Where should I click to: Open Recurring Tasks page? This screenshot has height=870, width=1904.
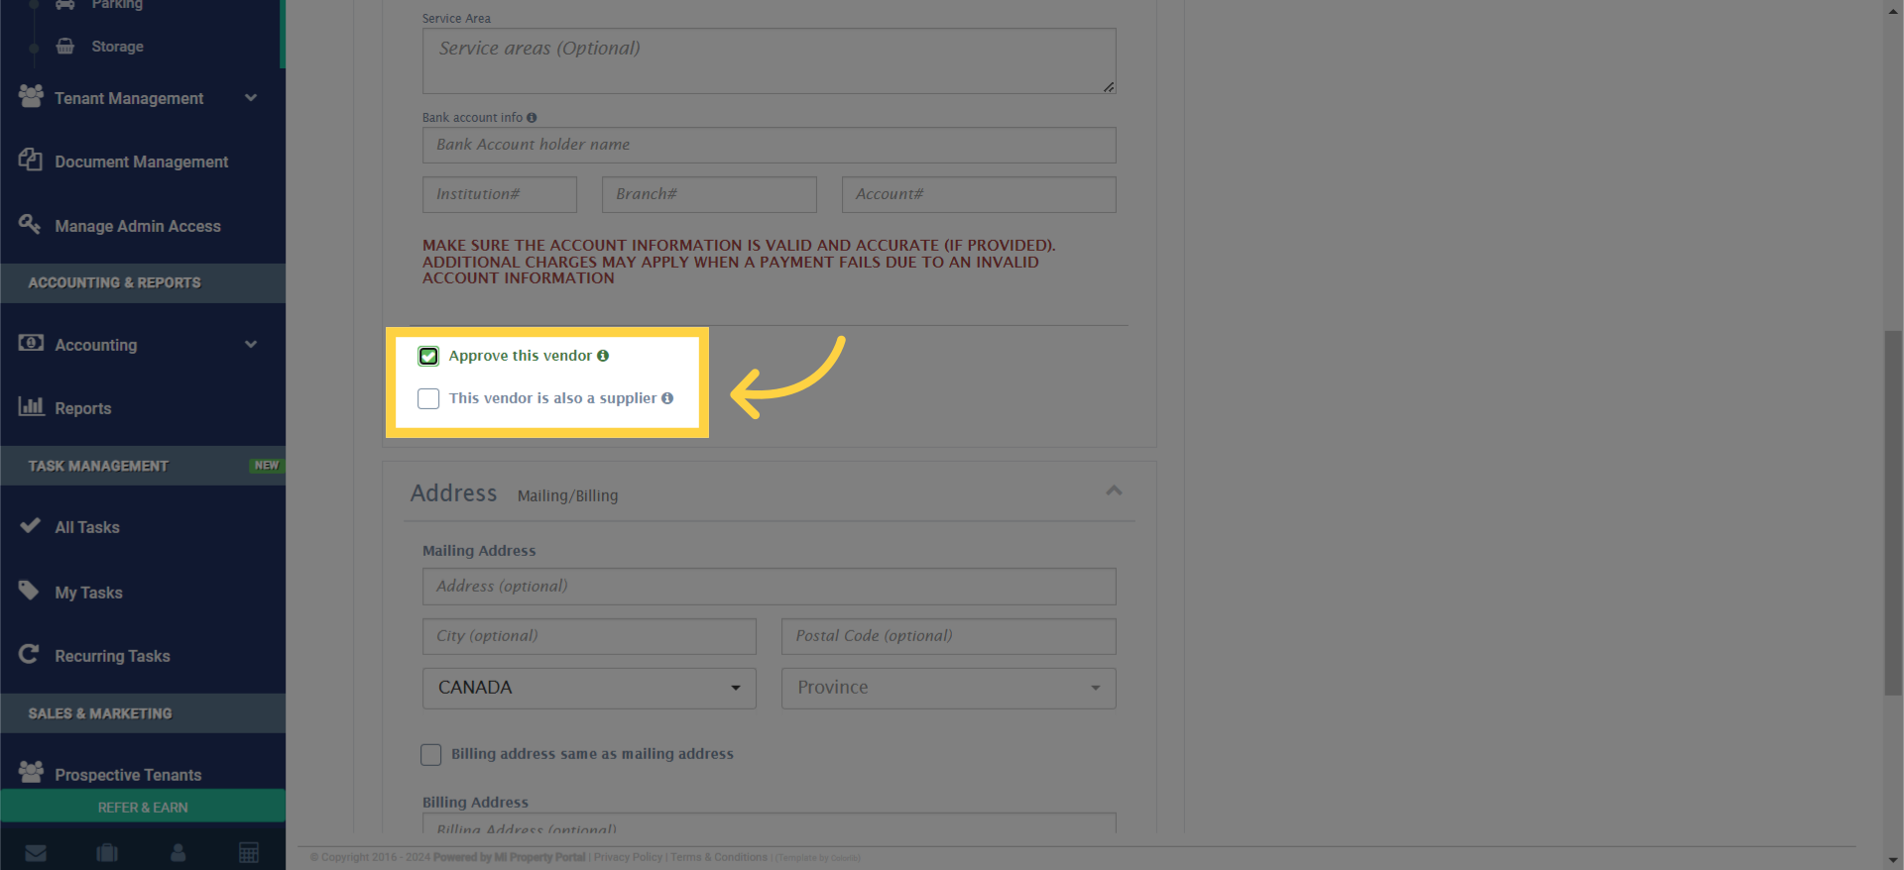pos(112,656)
